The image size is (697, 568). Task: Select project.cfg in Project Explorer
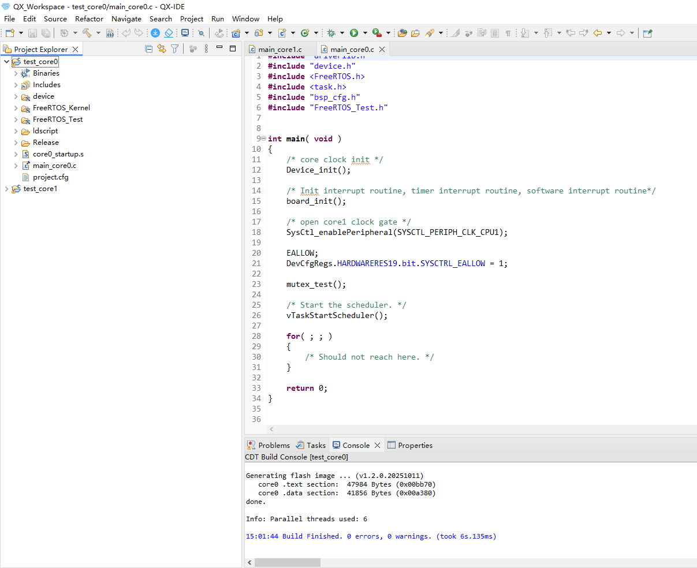[51, 177]
